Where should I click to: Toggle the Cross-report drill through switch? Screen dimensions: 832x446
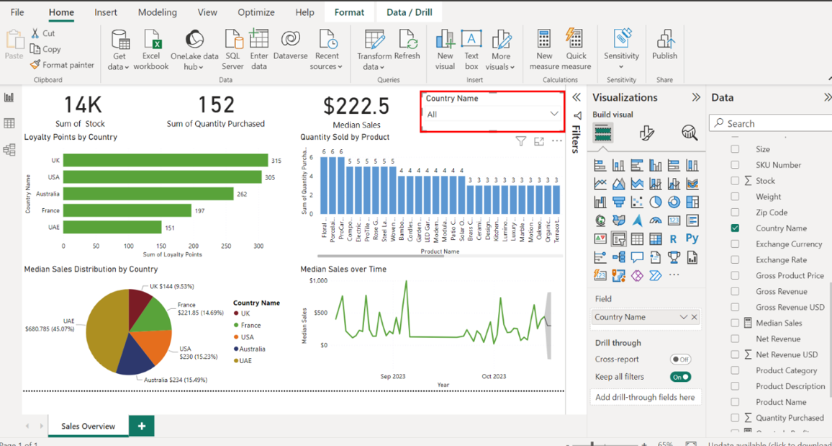[679, 359]
